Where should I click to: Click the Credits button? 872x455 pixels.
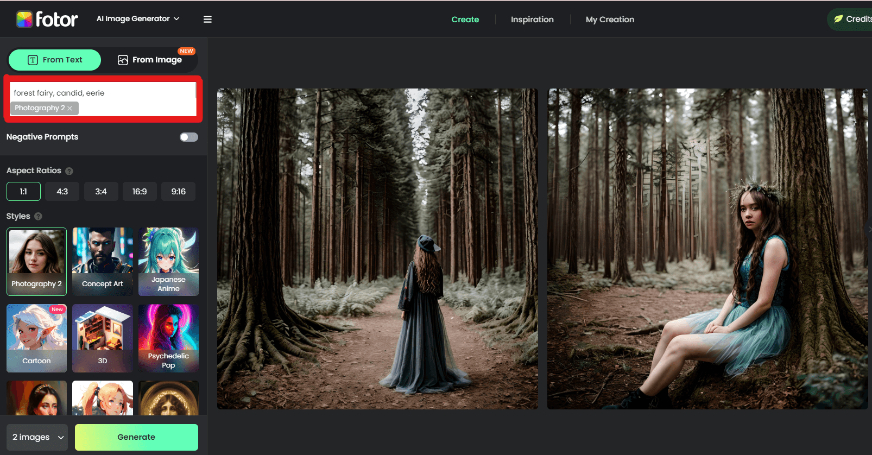pos(850,19)
